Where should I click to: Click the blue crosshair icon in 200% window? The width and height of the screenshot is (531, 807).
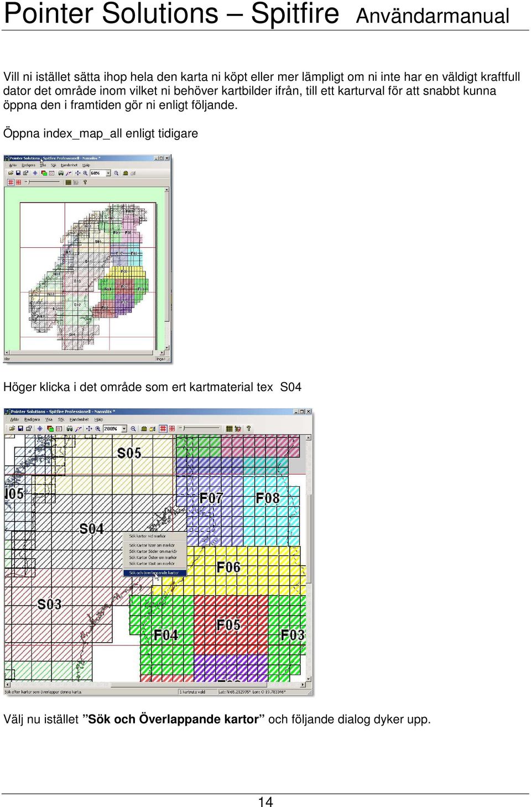pyautogui.click(x=40, y=429)
